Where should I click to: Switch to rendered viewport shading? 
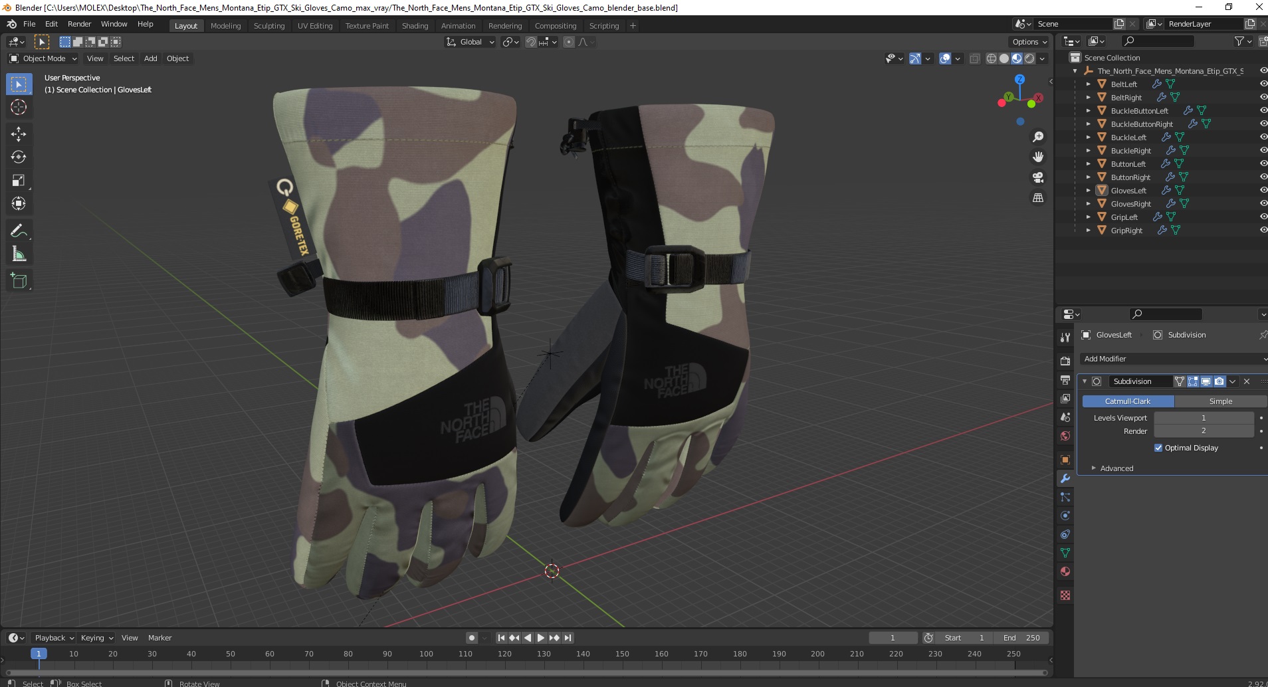click(x=1029, y=58)
